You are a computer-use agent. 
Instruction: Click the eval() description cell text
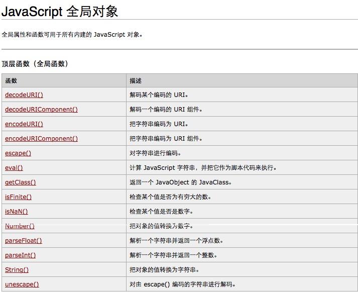(203, 168)
